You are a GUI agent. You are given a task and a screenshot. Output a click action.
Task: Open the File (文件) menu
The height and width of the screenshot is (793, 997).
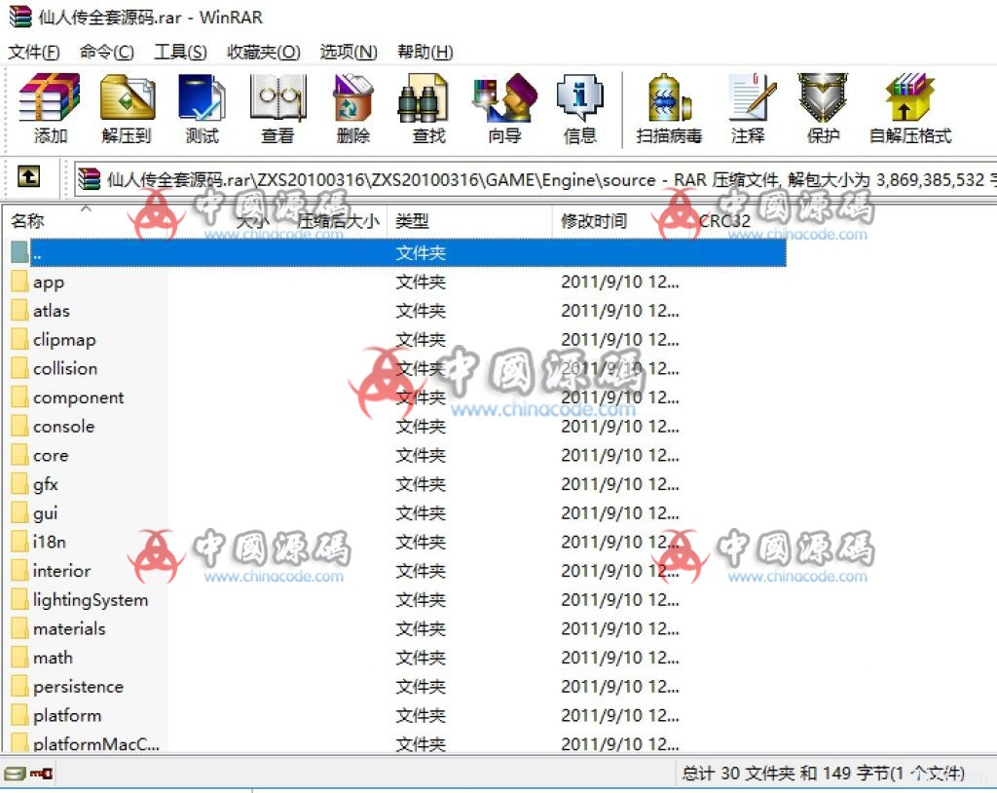click(x=34, y=52)
